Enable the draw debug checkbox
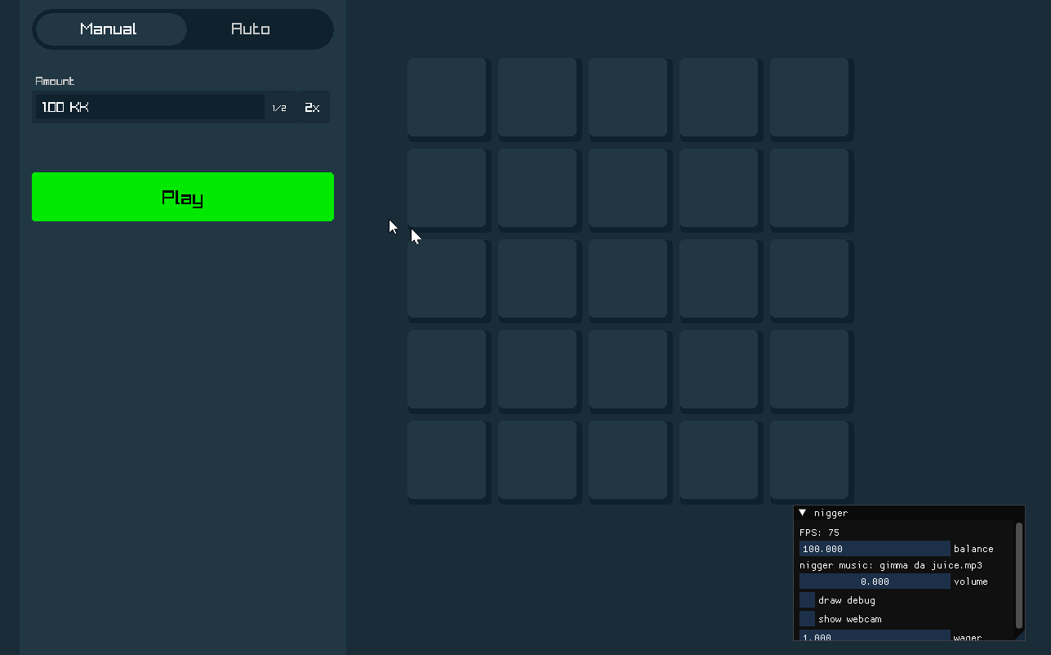 pyautogui.click(x=807, y=600)
